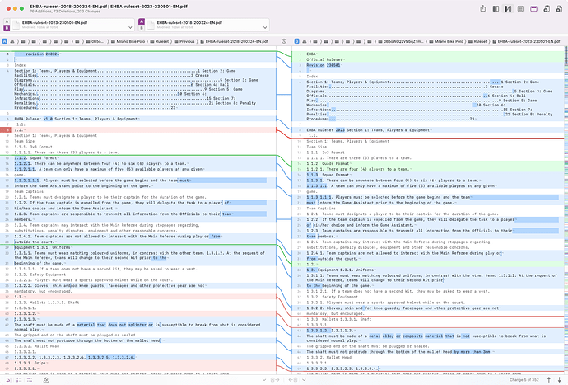Click 'Change 5 of 352' status text
Image resolution: width=568 pixels, height=385 pixels.
click(524, 379)
